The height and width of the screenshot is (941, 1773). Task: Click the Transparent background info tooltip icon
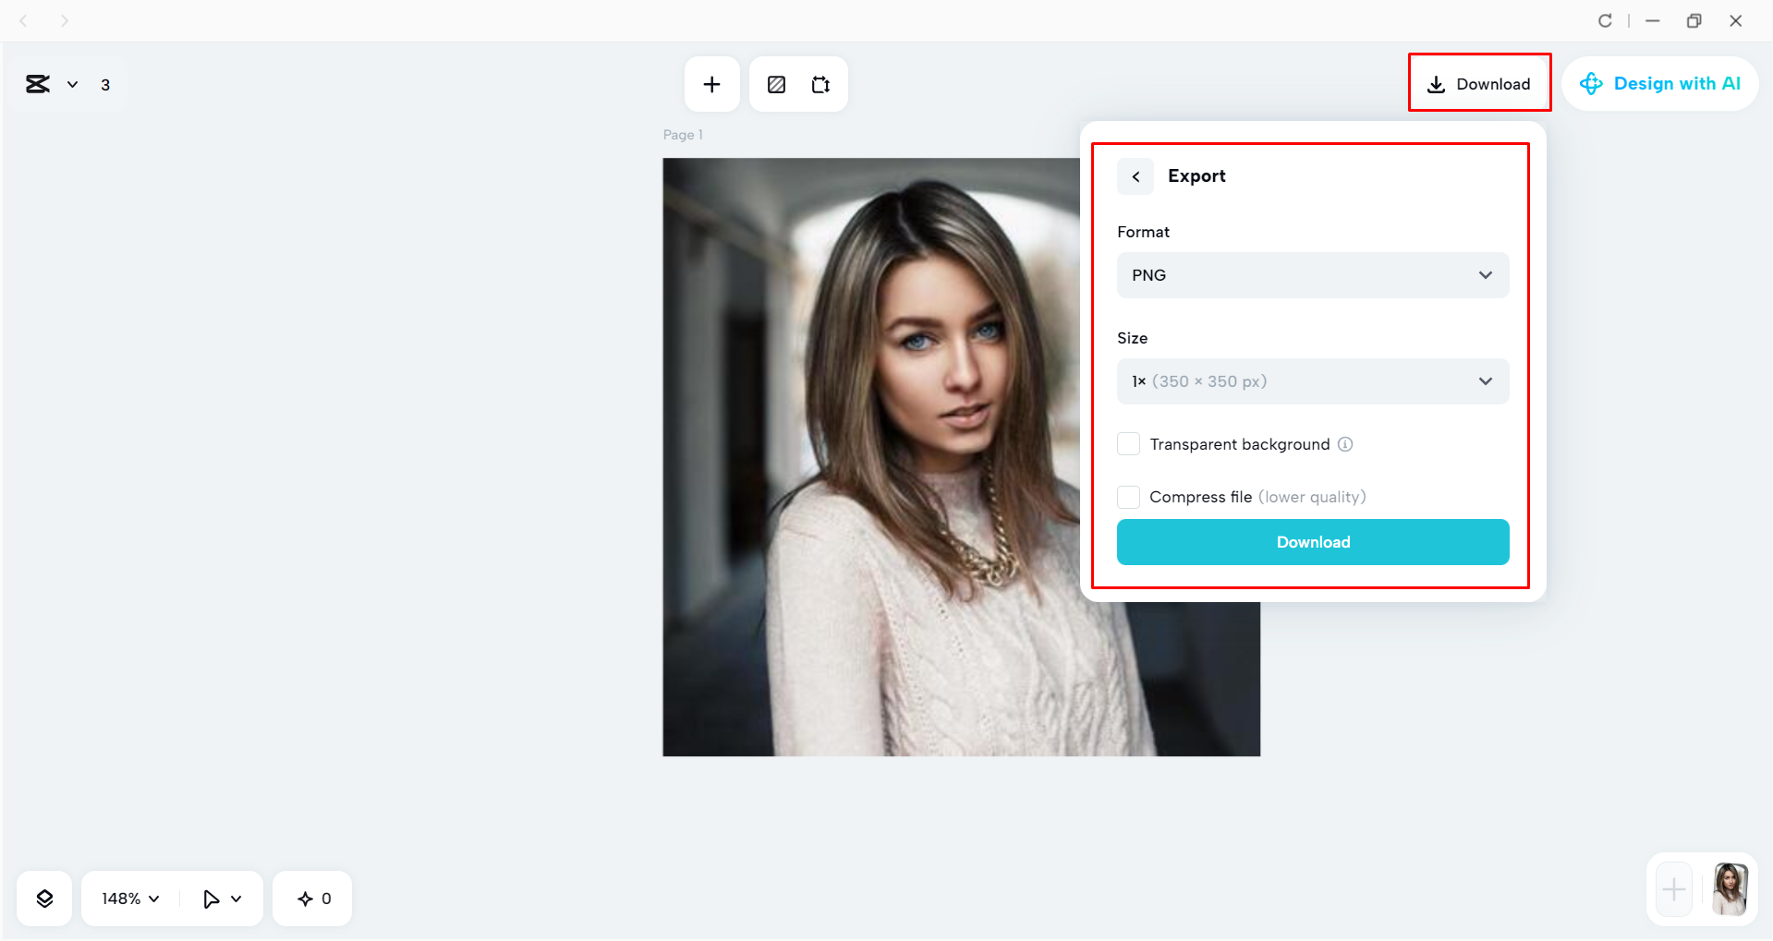click(1345, 444)
